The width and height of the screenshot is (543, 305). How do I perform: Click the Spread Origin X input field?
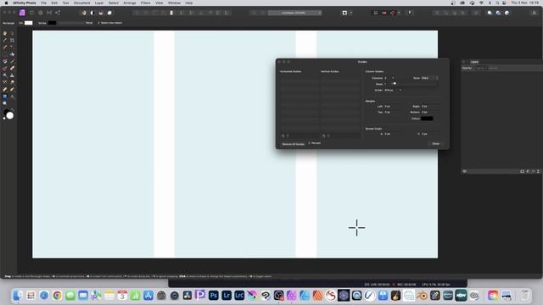pyautogui.click(x=392, y=134)
